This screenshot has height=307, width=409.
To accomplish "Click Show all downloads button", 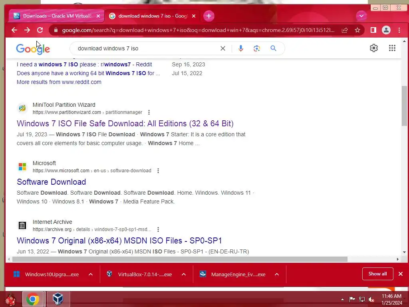I will click(x=377, y=274).
